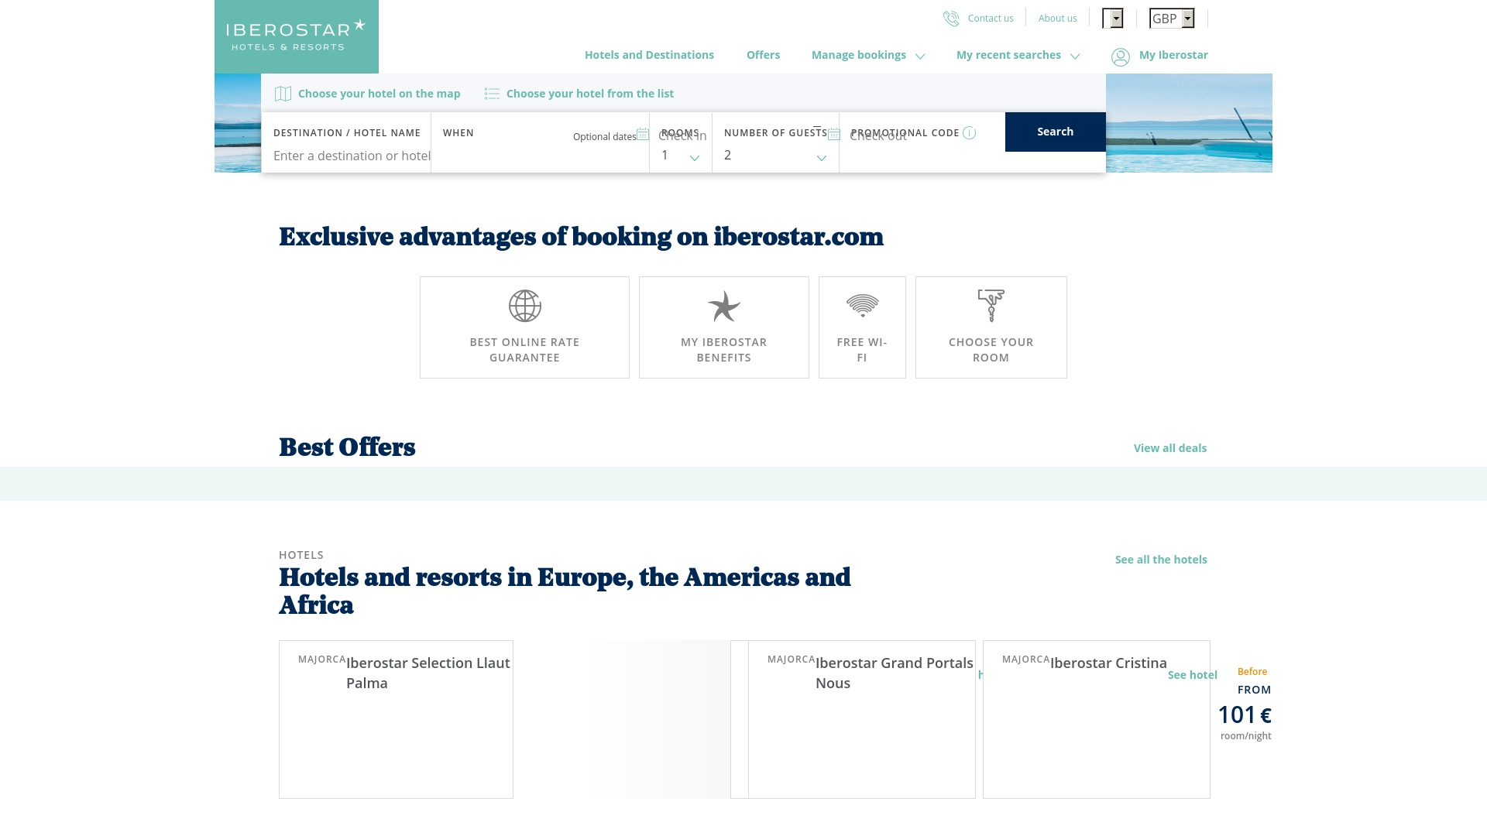Click the Iberostar Hotels & Resorts logo
The width and height of the screenshot is (1487, 836).
click(x=296, y=36)
